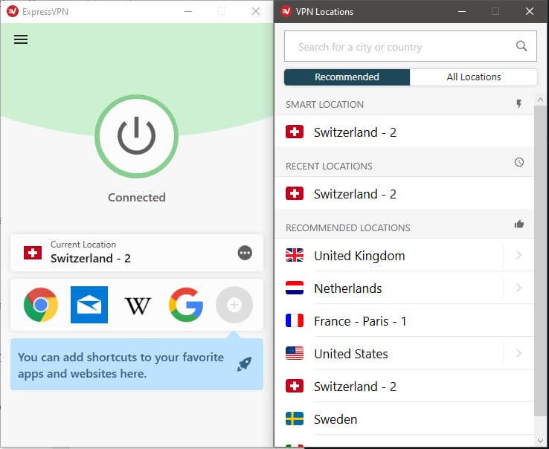Click the France flag icon
The image size is (549, 449).
295,320
